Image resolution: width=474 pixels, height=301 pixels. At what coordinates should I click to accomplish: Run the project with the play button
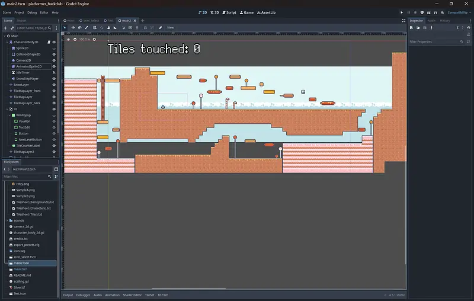(x=401, y=12)
